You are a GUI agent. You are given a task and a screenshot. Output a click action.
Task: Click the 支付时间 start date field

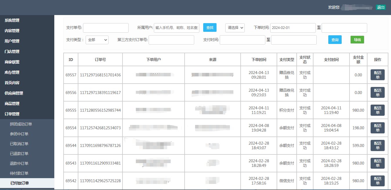pos(242,40)
